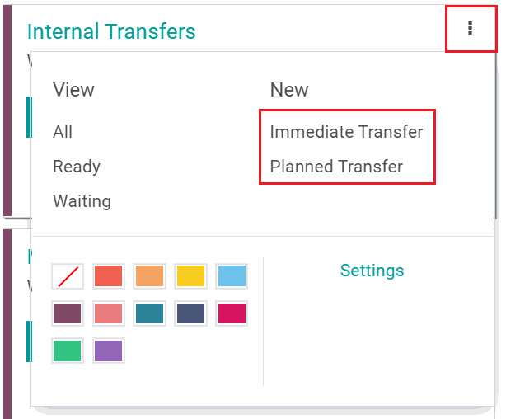Select Waiting under the View section
The width and height of the screenshot is (506, 419).
pos(82,201)
